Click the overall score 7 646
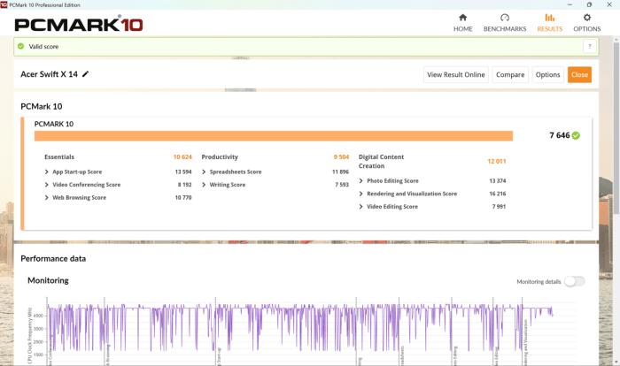 tap(560, 135)
